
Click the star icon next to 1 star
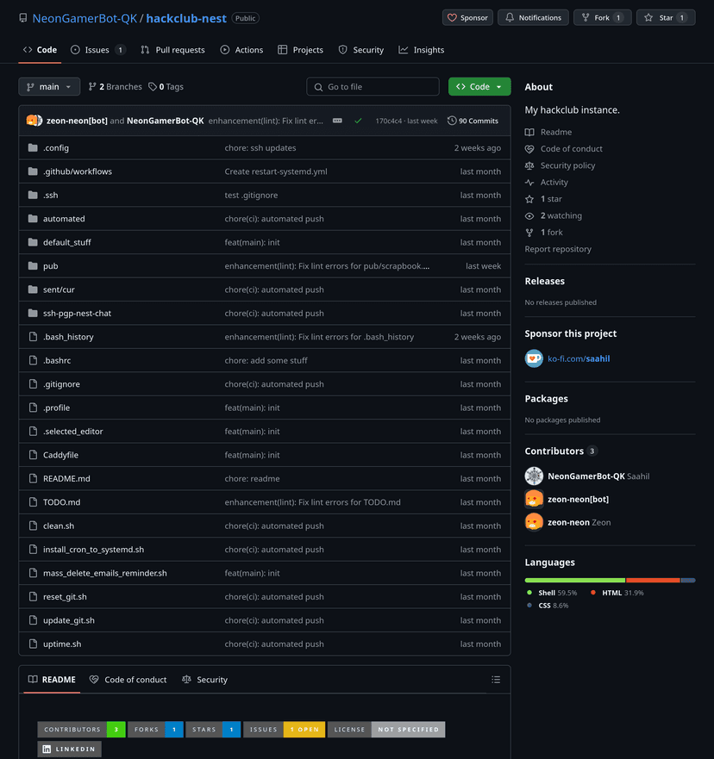pyautogui.click(x=529, y=199)
